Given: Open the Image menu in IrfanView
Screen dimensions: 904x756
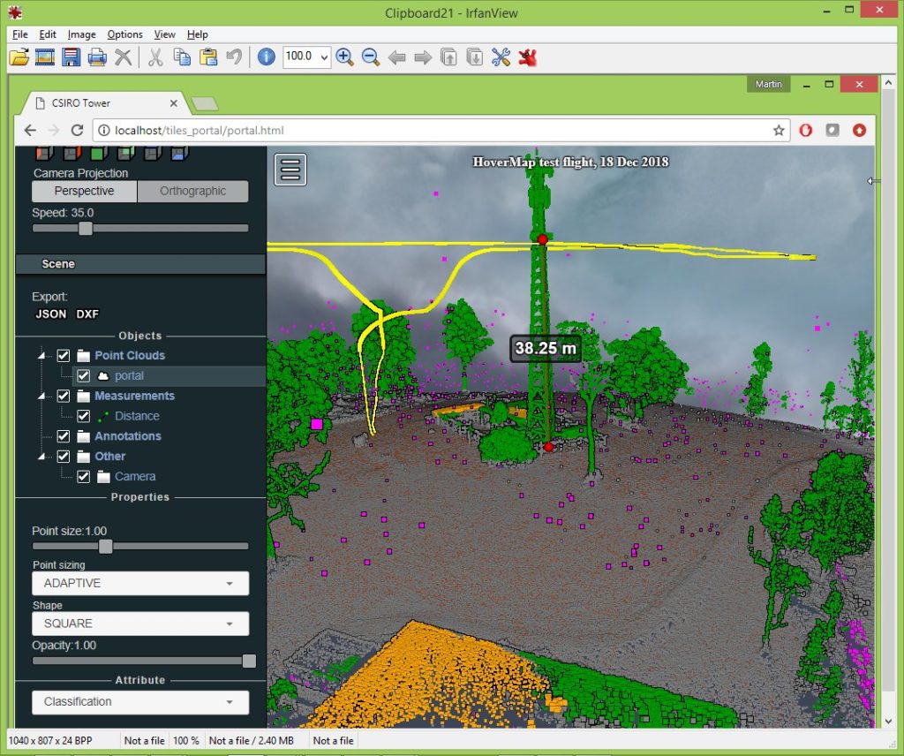Looking at the screenshot, I should click(81, 34).
